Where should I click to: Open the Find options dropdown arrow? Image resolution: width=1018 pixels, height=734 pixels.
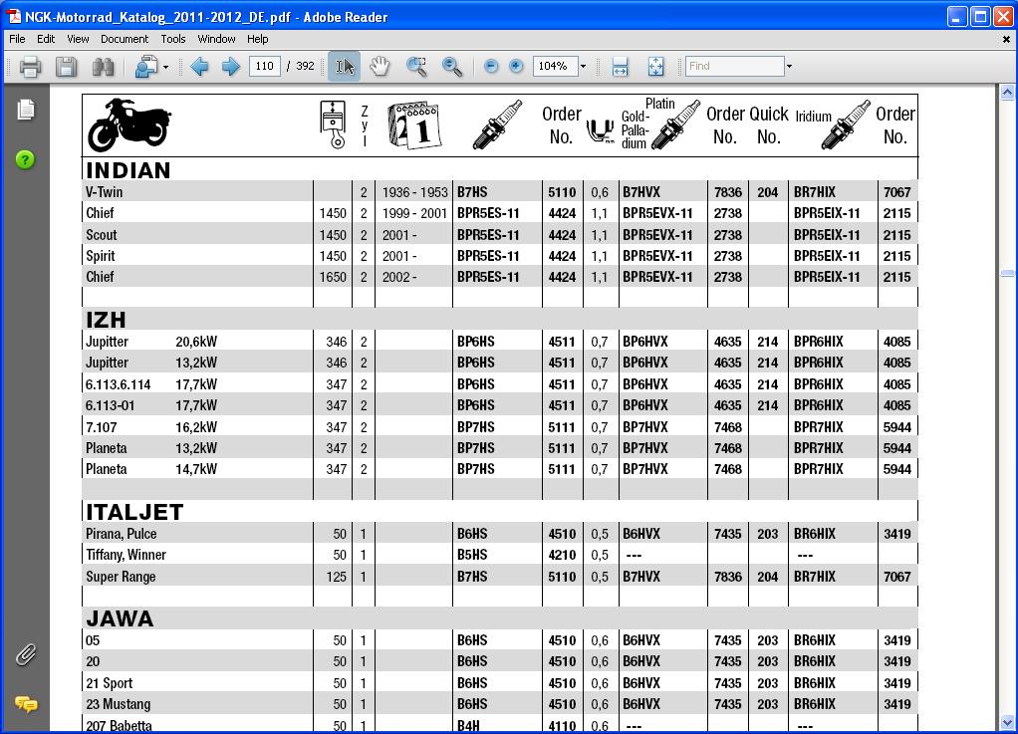pyautogui.click(x=790, y=66)
